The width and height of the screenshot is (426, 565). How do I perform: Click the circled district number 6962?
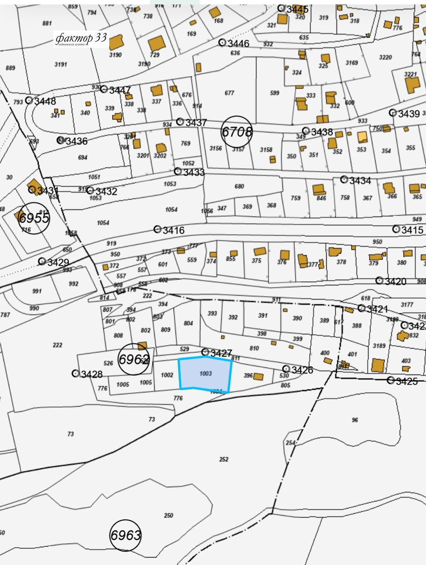pyautogui.click(x=134, y=359)
